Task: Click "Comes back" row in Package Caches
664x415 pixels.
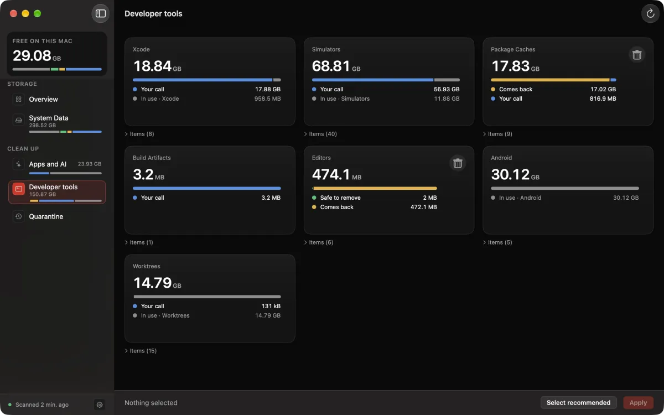Action: [x=553, y=89]
